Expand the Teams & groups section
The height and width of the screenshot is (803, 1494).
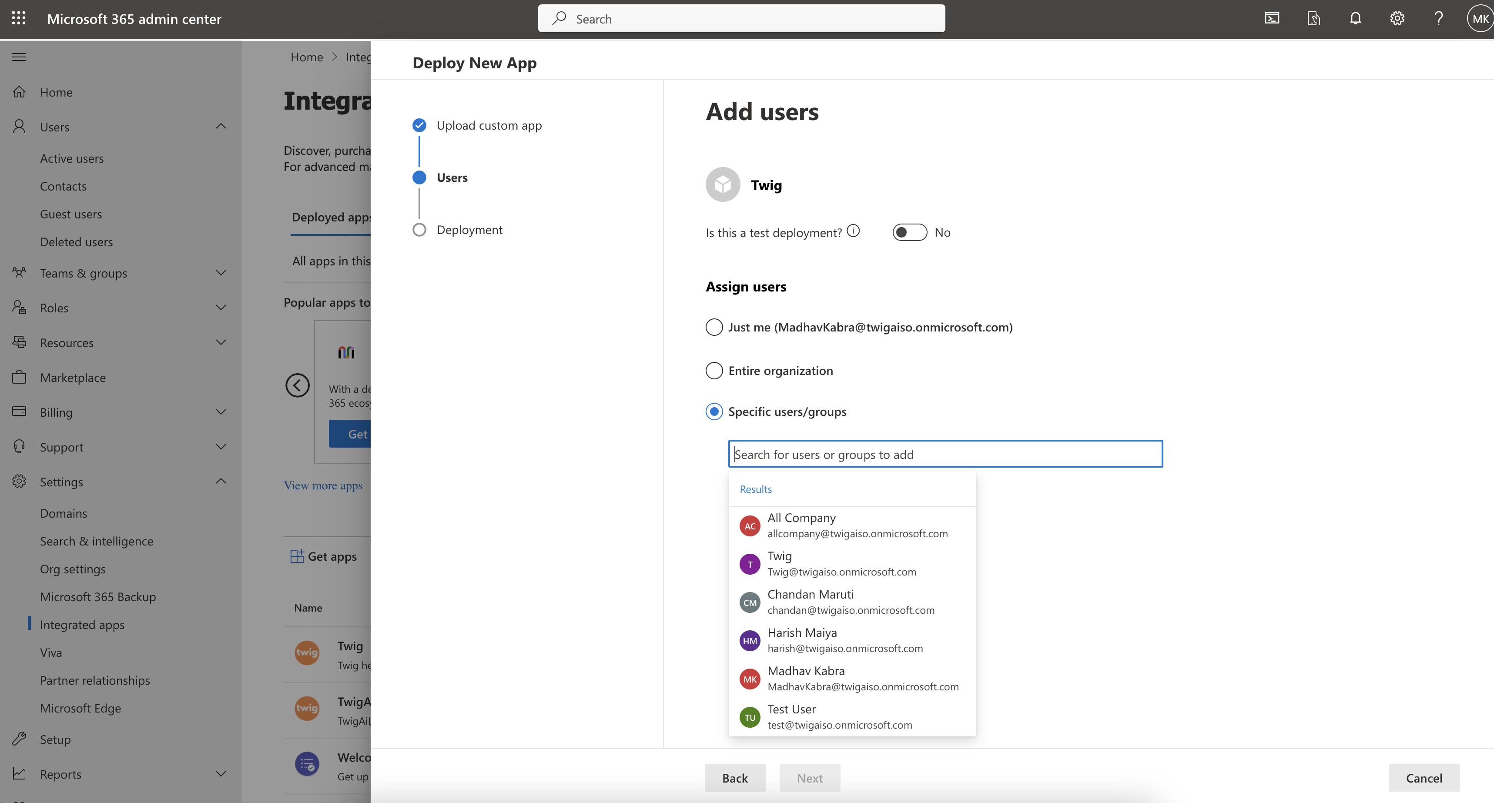click(x=221, y=272)
